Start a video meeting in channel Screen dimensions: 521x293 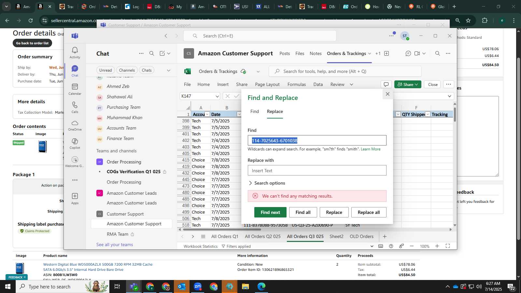coord(417,53)
